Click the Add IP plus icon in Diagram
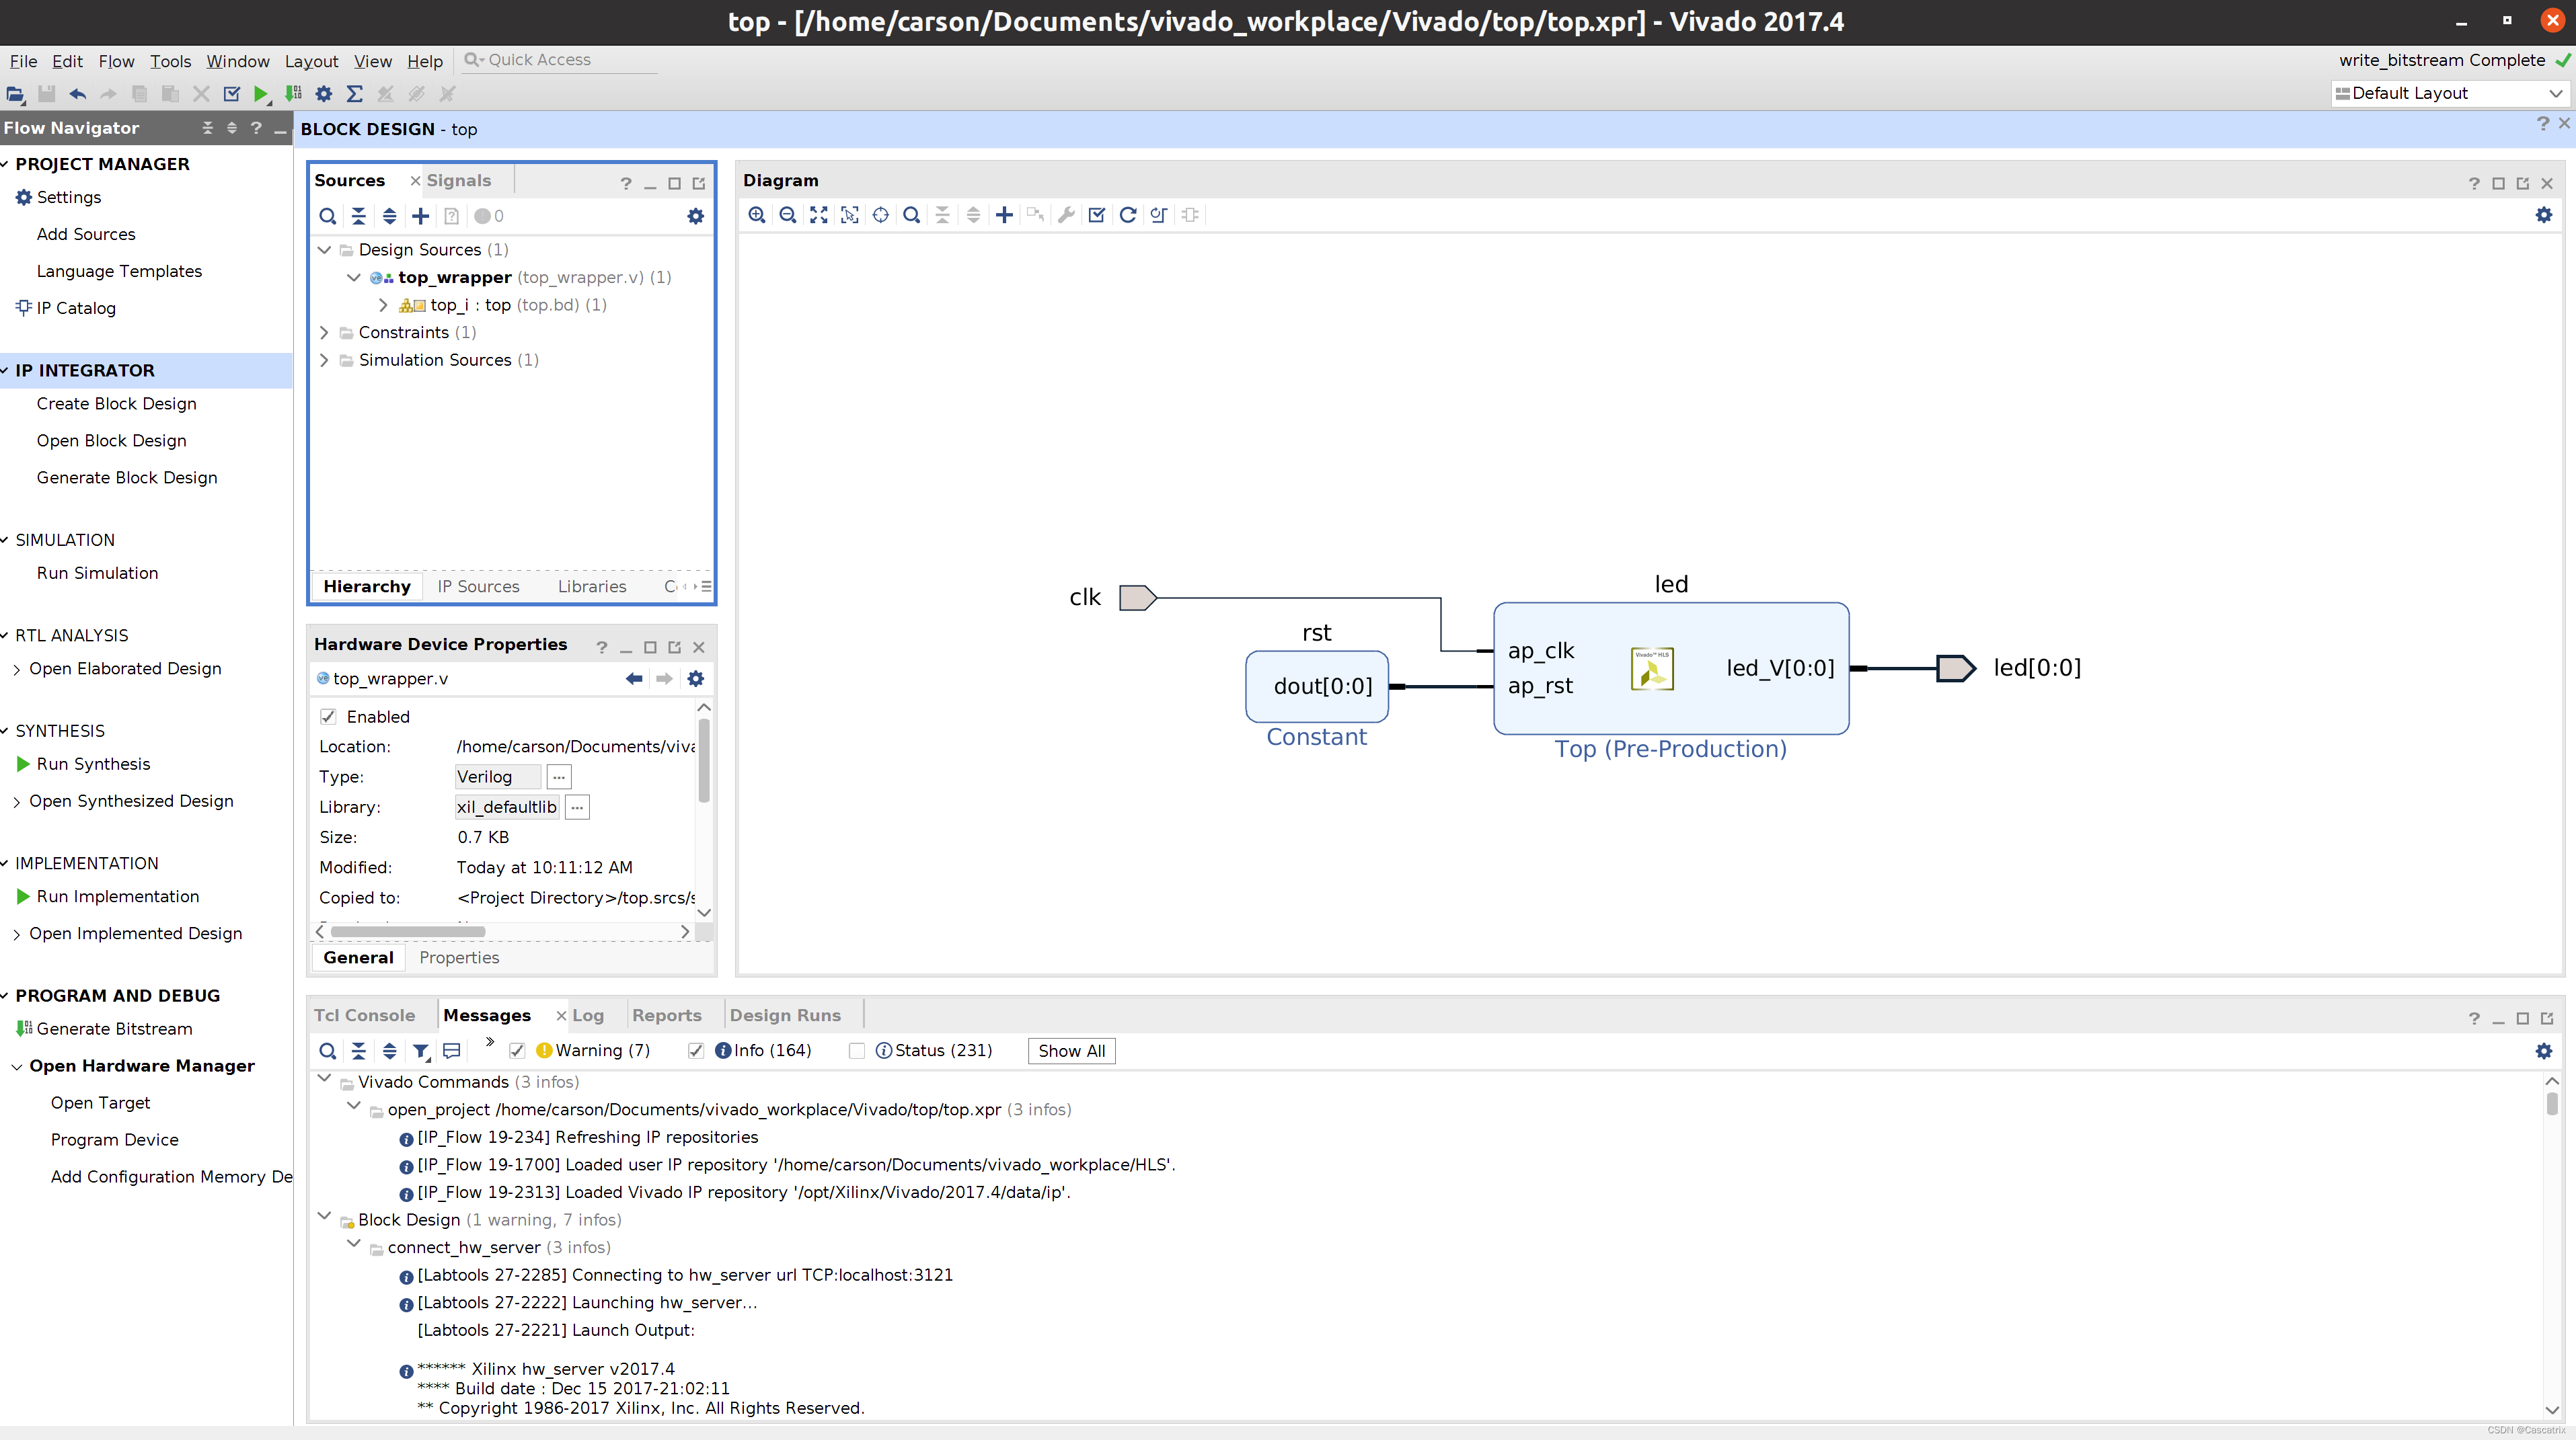Screen dimensions: 2576x1440 coord(1005,215)
